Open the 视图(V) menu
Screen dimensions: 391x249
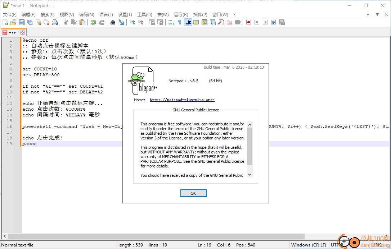pyautogui.click(x=67, y=15)
